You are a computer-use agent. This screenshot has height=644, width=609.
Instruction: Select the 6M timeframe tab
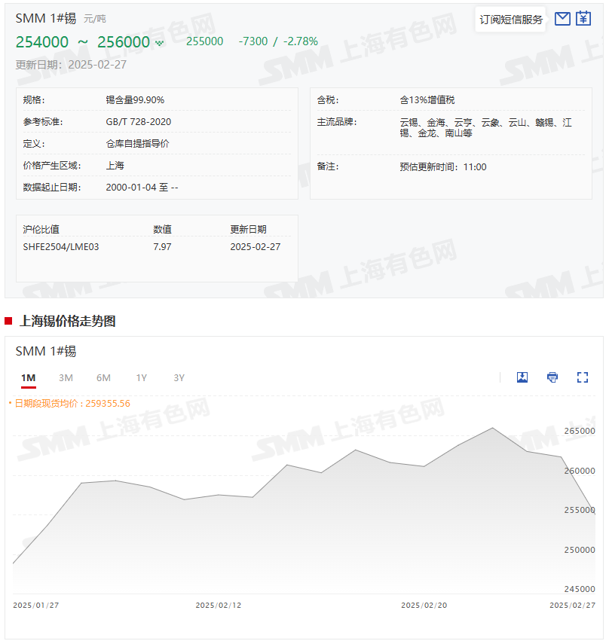(x=103, y=377)
